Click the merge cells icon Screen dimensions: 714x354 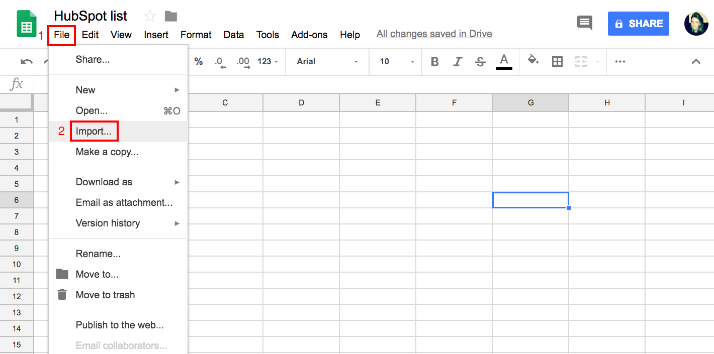581,62
